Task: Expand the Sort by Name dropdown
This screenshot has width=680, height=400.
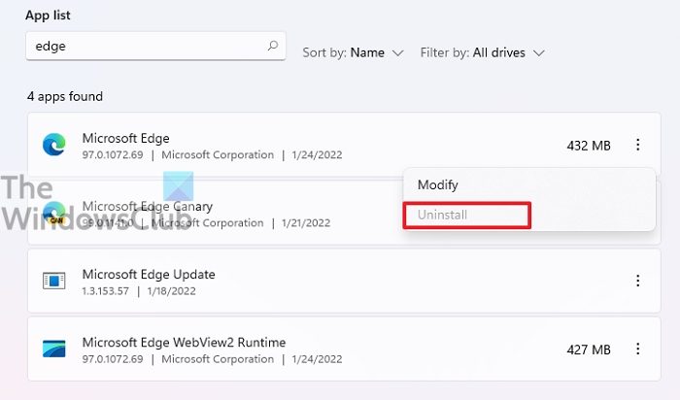Action: [353, 52]
